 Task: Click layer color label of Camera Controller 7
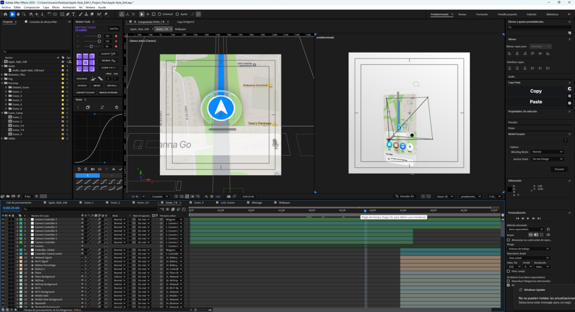[21, 219]
